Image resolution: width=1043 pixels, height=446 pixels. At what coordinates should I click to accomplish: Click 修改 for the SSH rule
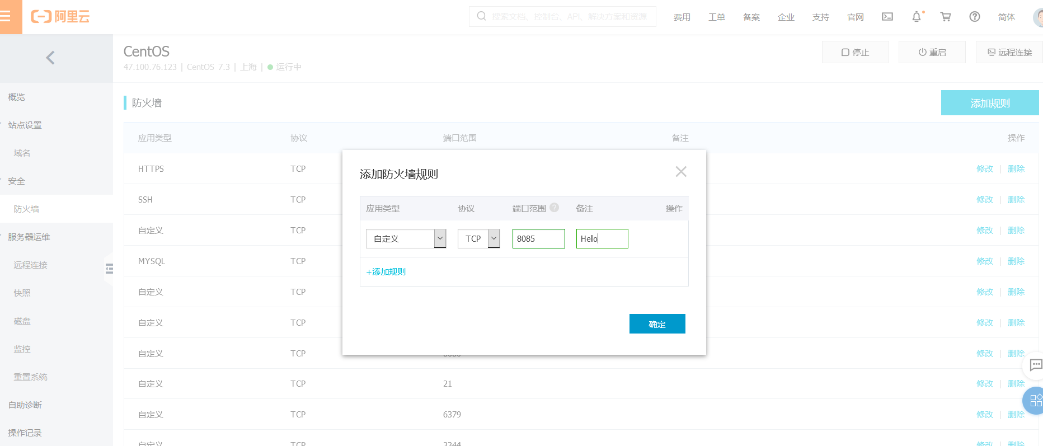point(985,200)
